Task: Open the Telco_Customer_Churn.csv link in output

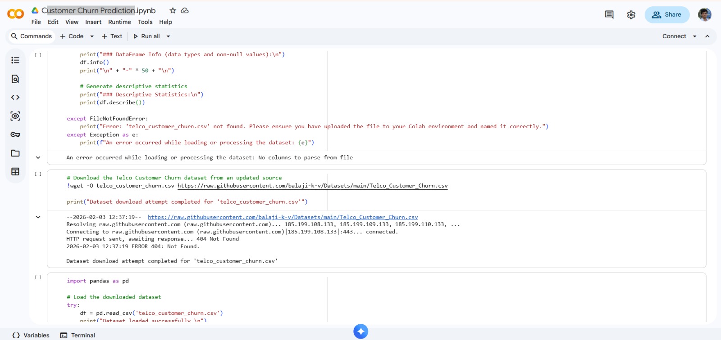Action: (283, 217)
